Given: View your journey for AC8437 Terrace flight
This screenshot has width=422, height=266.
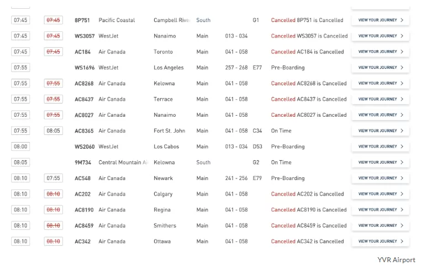Looking at the screenshot, I should [381, 99].
